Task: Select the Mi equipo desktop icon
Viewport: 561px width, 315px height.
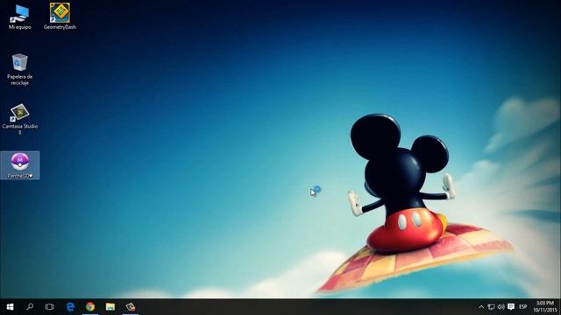Action: click(19, 17)
